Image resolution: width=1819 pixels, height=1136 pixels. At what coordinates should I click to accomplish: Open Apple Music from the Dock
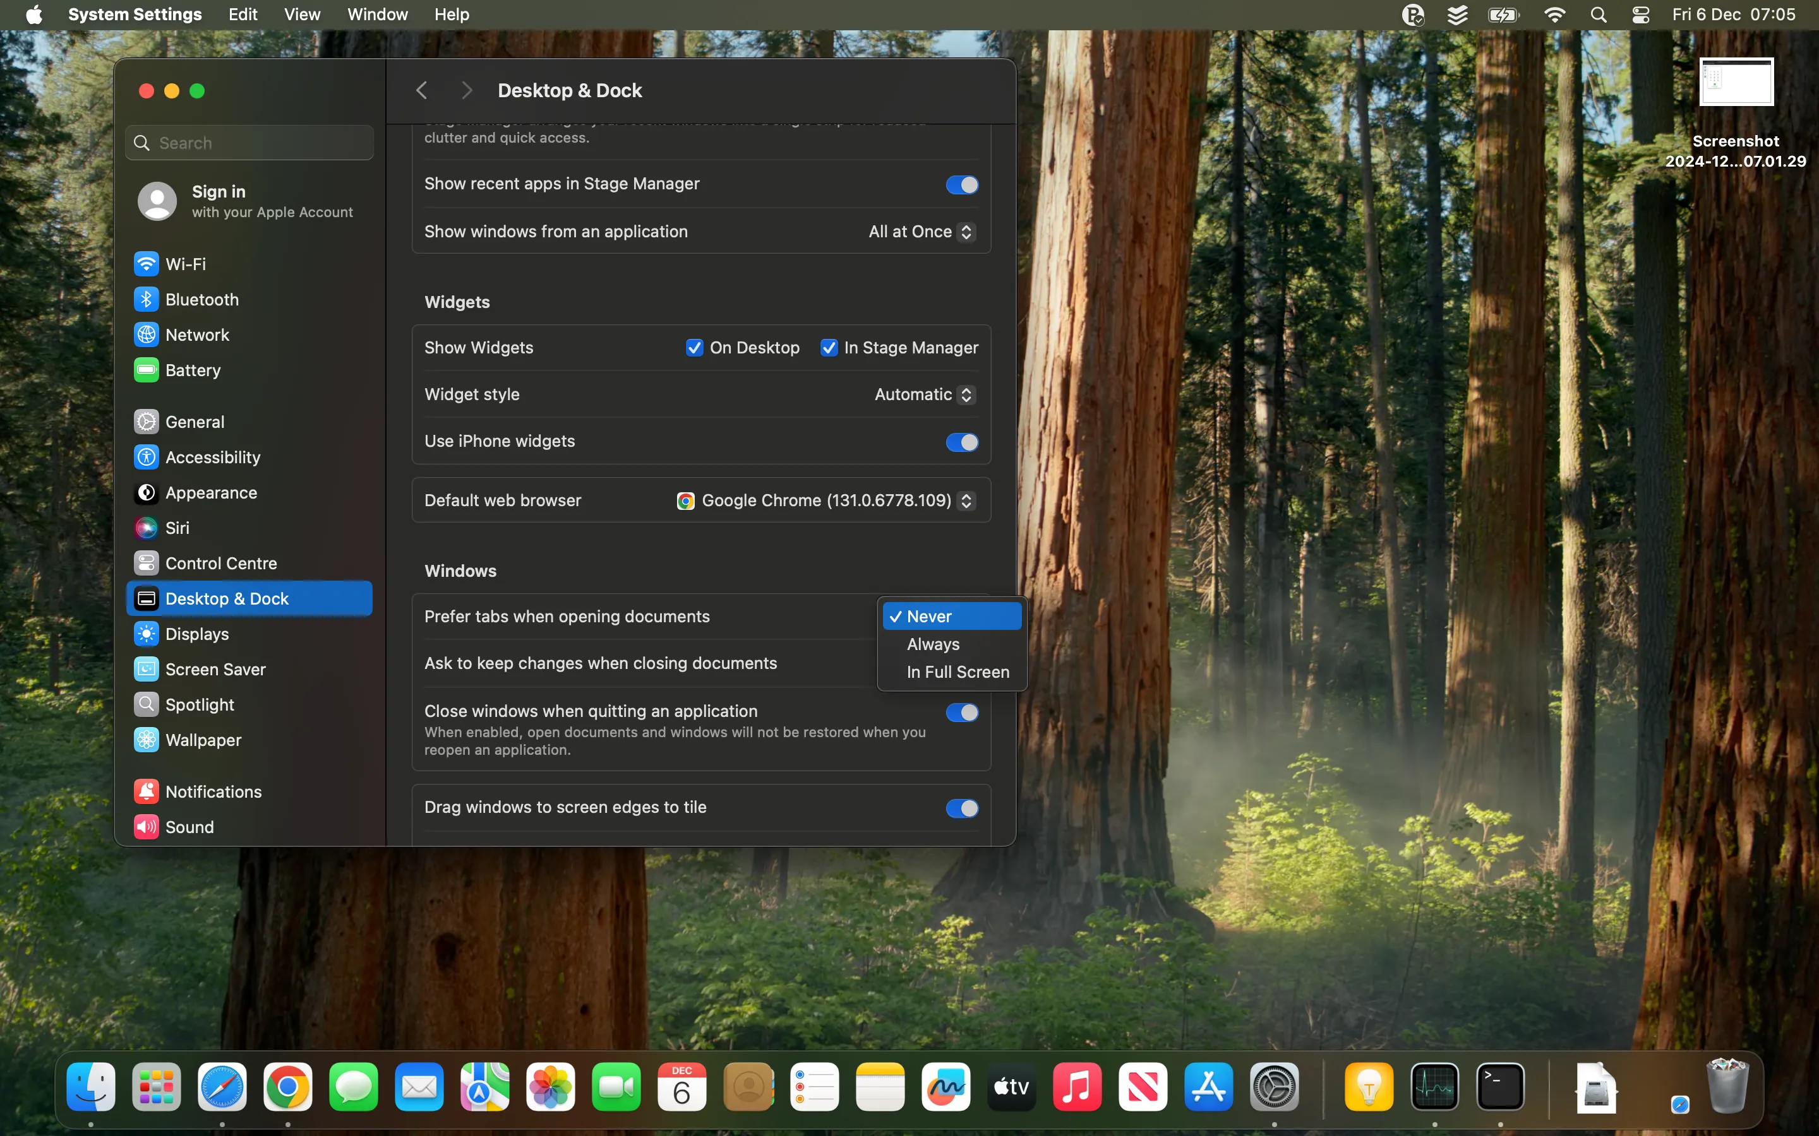pos(1077,1086)
